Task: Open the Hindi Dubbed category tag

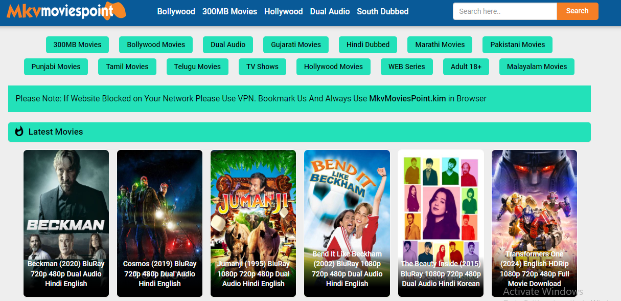Action: click(368, 45)
